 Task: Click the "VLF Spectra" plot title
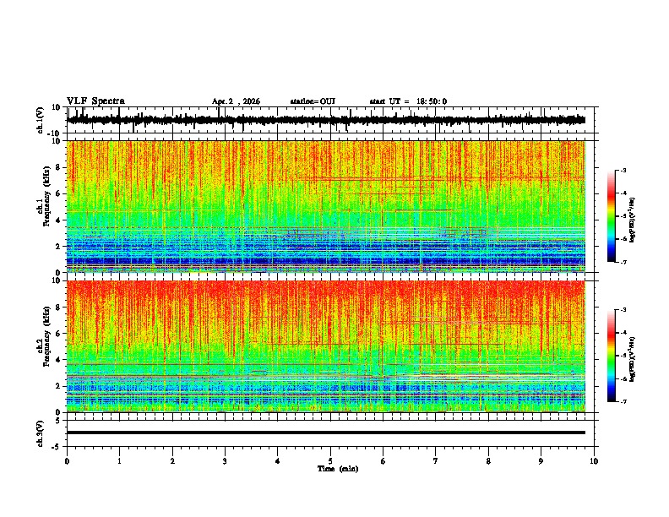(95, 101)
